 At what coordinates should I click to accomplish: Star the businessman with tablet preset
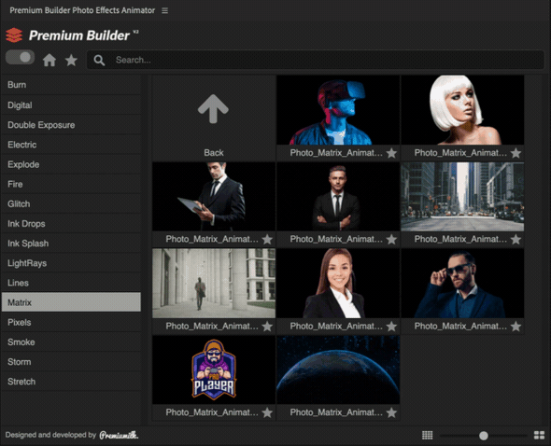pyautogui.click(x=267, y=240)
